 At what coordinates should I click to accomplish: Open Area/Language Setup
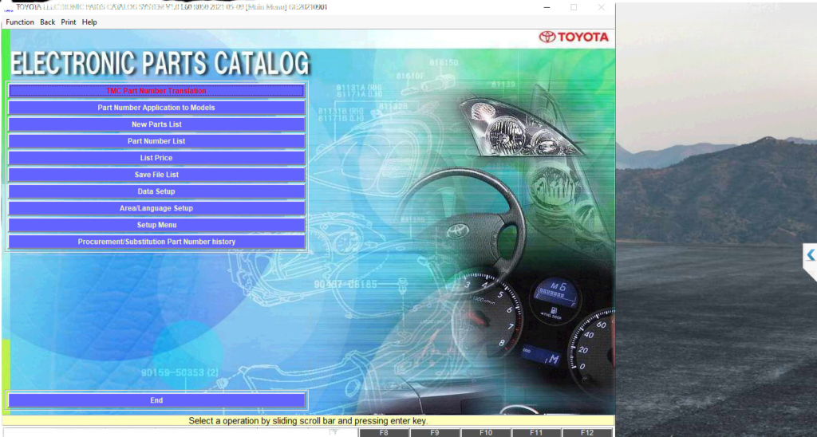coord(156,208)
